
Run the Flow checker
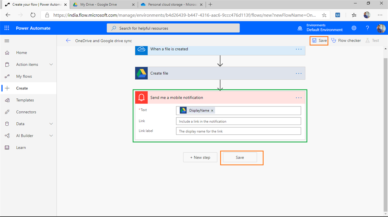346,40
